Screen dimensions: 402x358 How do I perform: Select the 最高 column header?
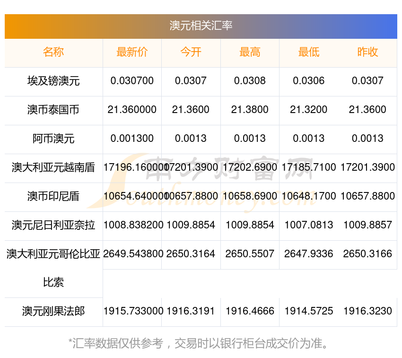tap(250, 52)
